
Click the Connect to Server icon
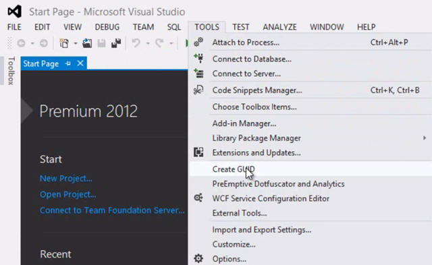[198, 73]
